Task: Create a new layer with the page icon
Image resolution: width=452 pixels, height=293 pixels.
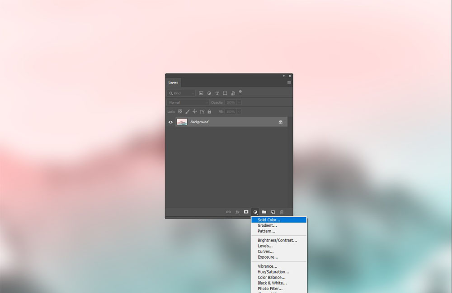Action: 273,212
